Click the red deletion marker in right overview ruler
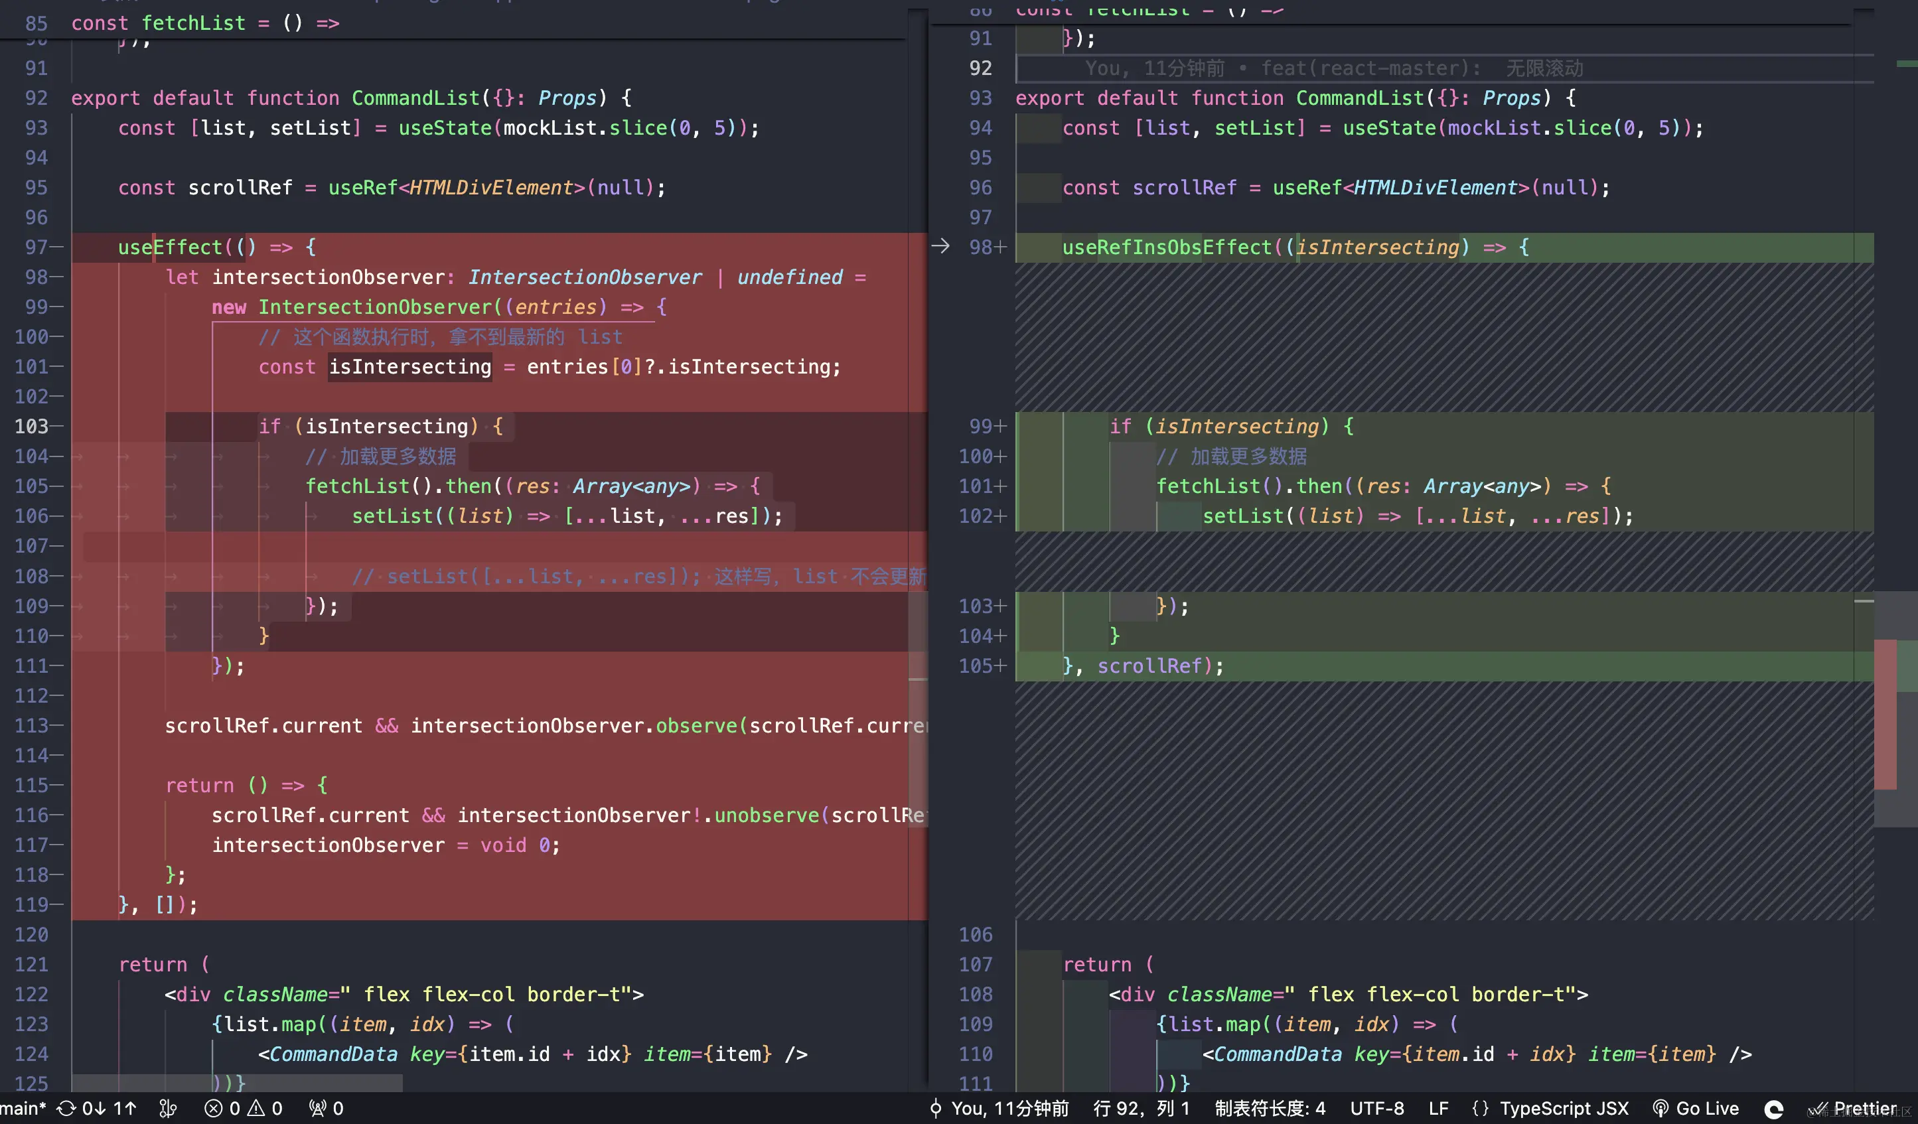1918x1124 pixels. point(1885,715)
